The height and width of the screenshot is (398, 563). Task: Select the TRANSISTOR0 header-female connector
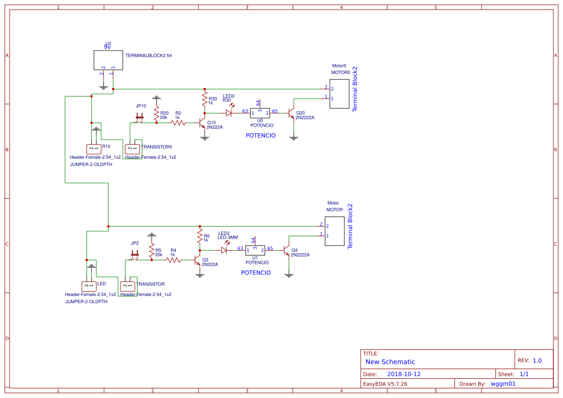[x=131, y=148]
